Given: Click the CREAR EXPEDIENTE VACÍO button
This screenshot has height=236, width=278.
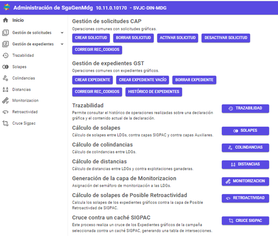Looking at the screenshot, I should point(143,80).
